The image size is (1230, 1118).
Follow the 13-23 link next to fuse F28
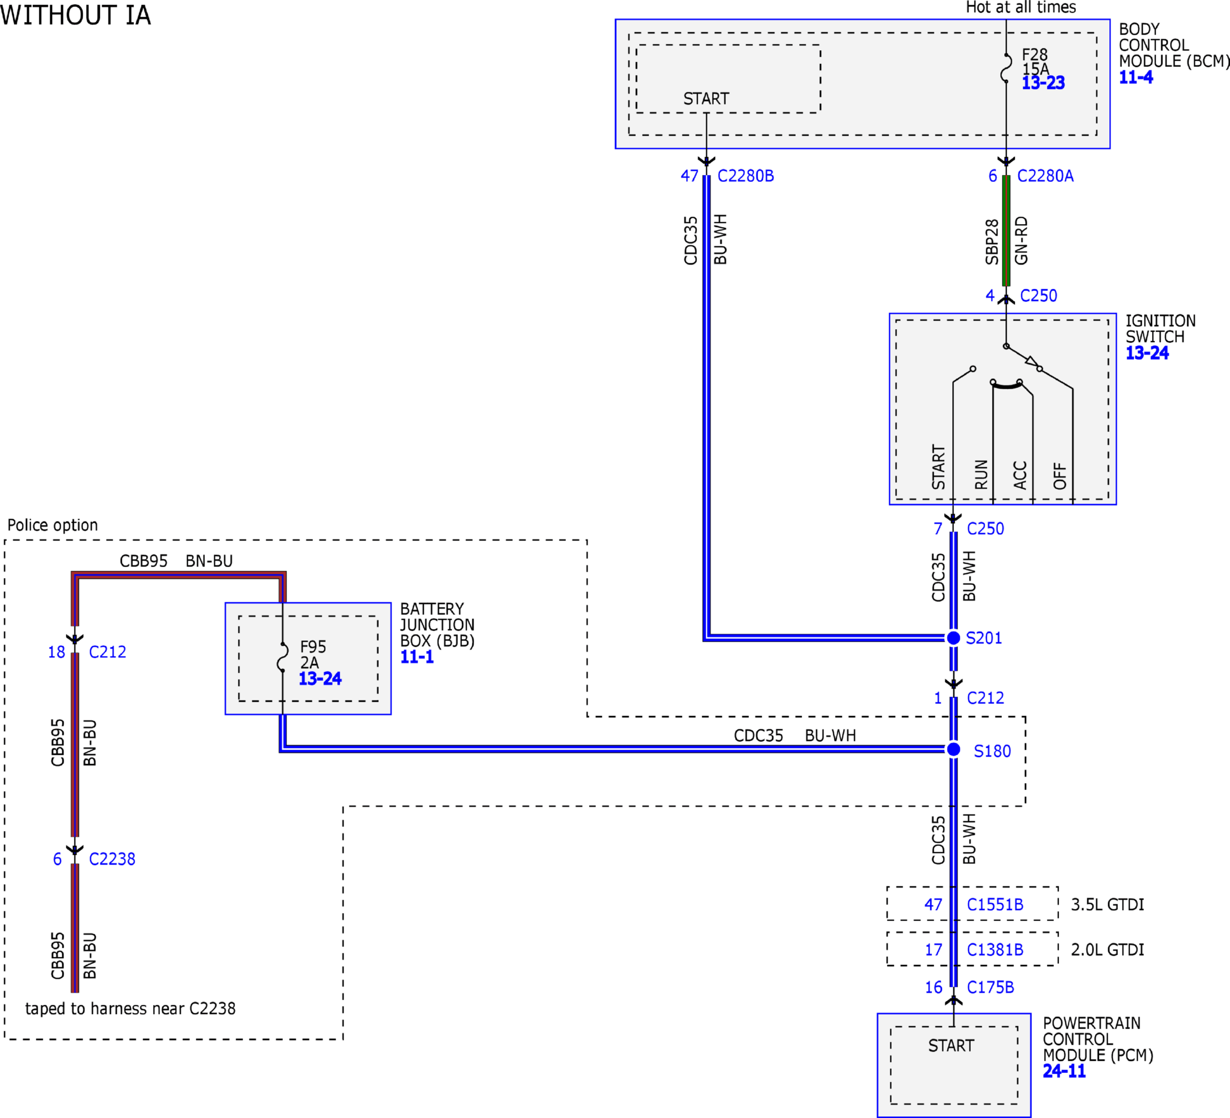(x=1043, y=83)
